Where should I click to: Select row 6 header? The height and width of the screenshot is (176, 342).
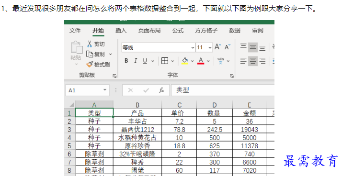point(69,154)
